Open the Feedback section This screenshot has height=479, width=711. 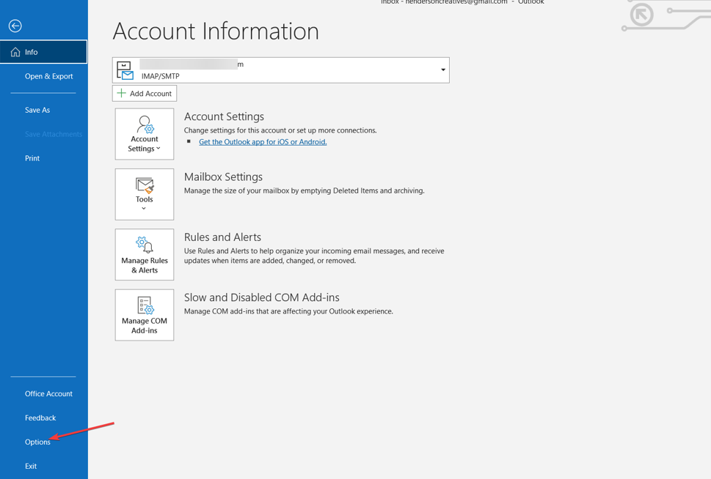coord(40,417)
